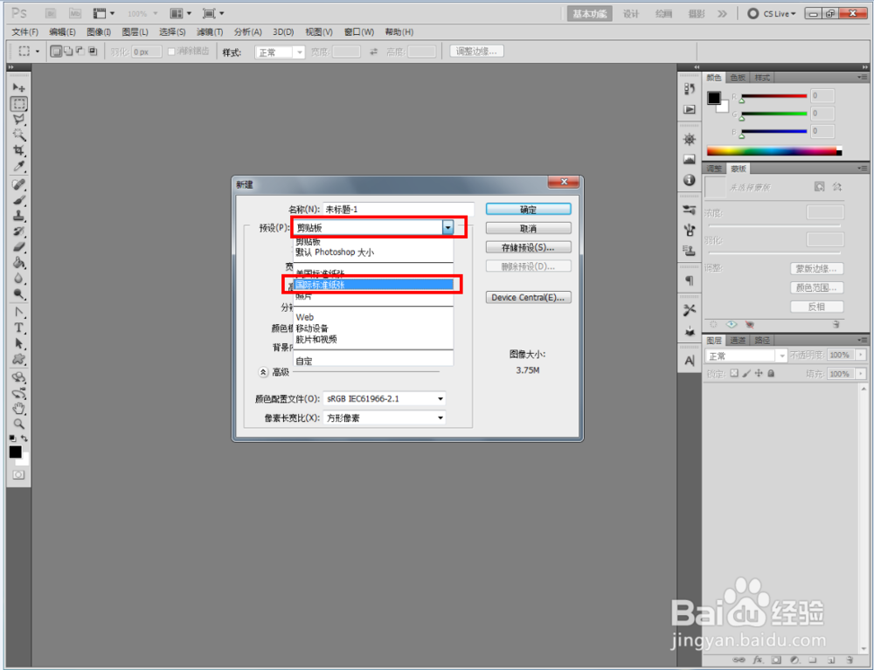Open the File menu
This screenshot has height=670, width=874.
pyautogui.click(x=25, y=32)
